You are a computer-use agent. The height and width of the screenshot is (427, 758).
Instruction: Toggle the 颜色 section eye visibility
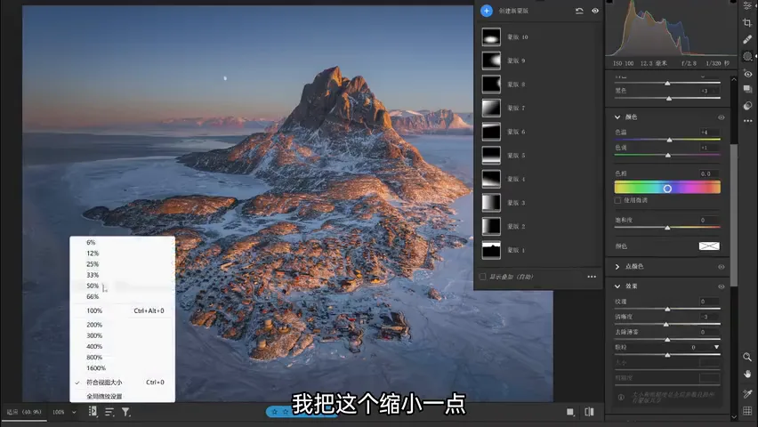point(722,117)
